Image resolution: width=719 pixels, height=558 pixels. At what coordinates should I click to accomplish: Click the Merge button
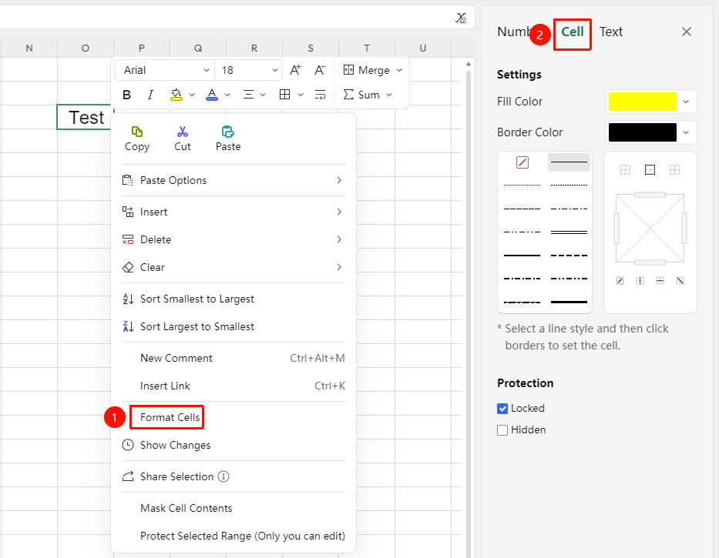367,70
